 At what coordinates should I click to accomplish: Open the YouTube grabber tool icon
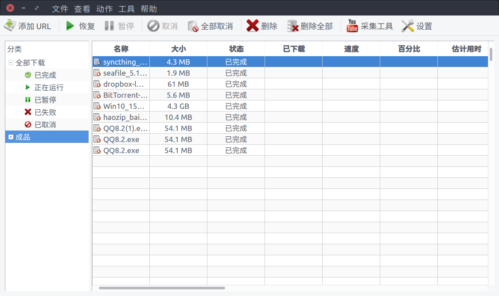(x=352, y=26)
